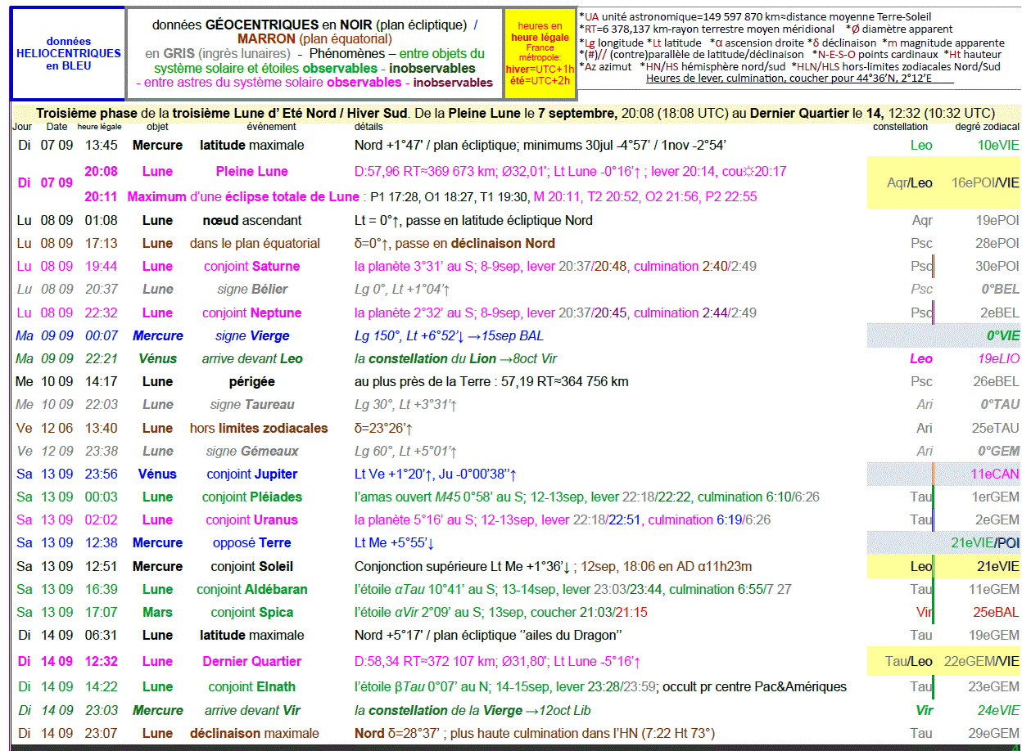Select the 'conjoint Saturne' event
The width and height of the screenshot is (1031, 751).
click(251, 266)
